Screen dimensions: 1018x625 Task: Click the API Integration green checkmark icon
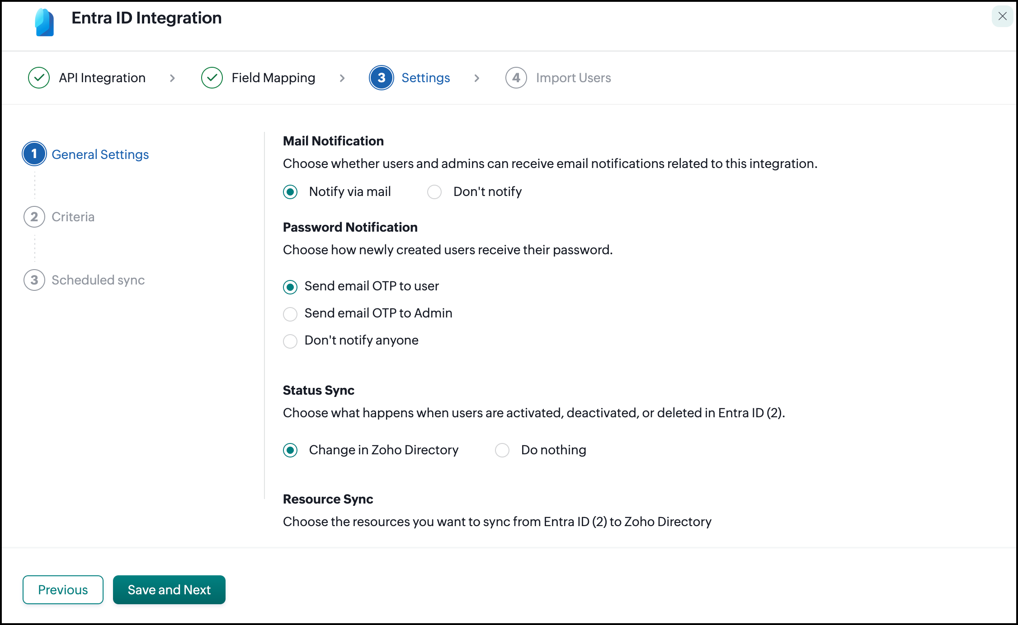39,78
